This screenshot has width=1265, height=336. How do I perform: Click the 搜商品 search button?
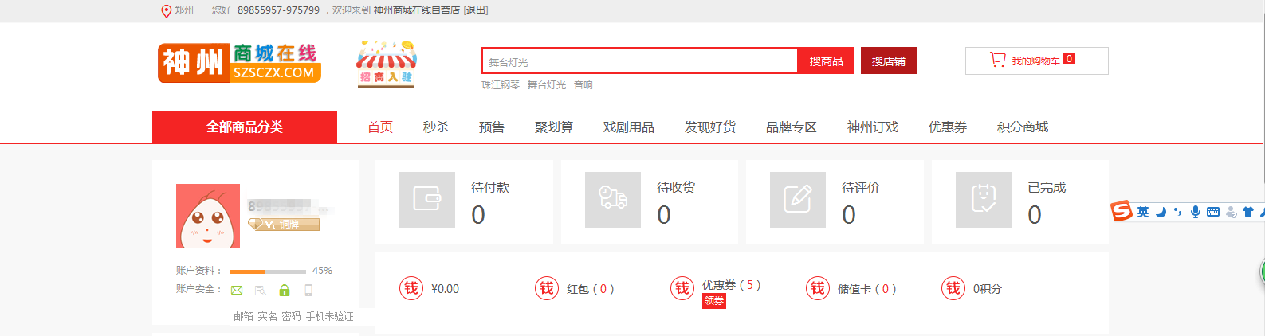pyautogui.click(x=826, y=61)
